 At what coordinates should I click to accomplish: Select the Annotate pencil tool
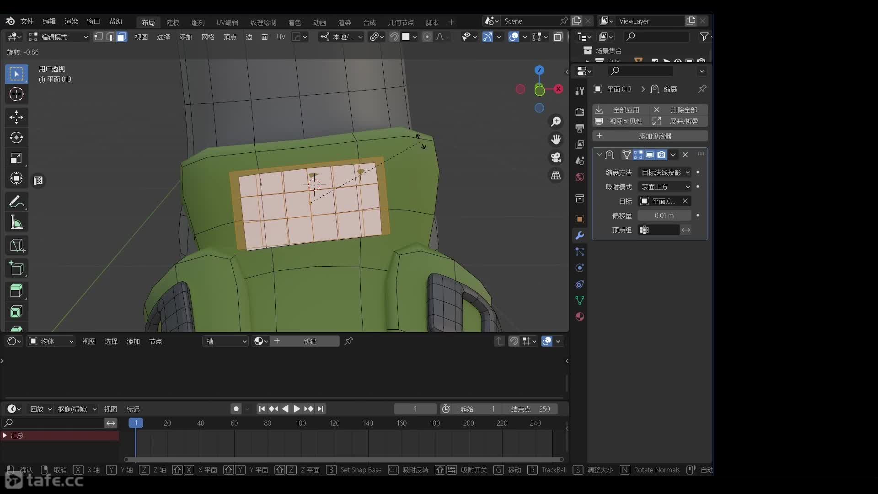point(16,202)
